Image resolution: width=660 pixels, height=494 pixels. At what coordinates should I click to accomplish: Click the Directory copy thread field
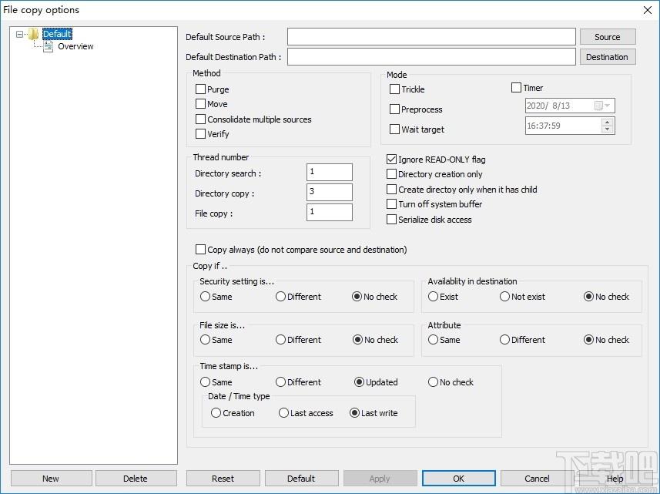tap(329, 192)
